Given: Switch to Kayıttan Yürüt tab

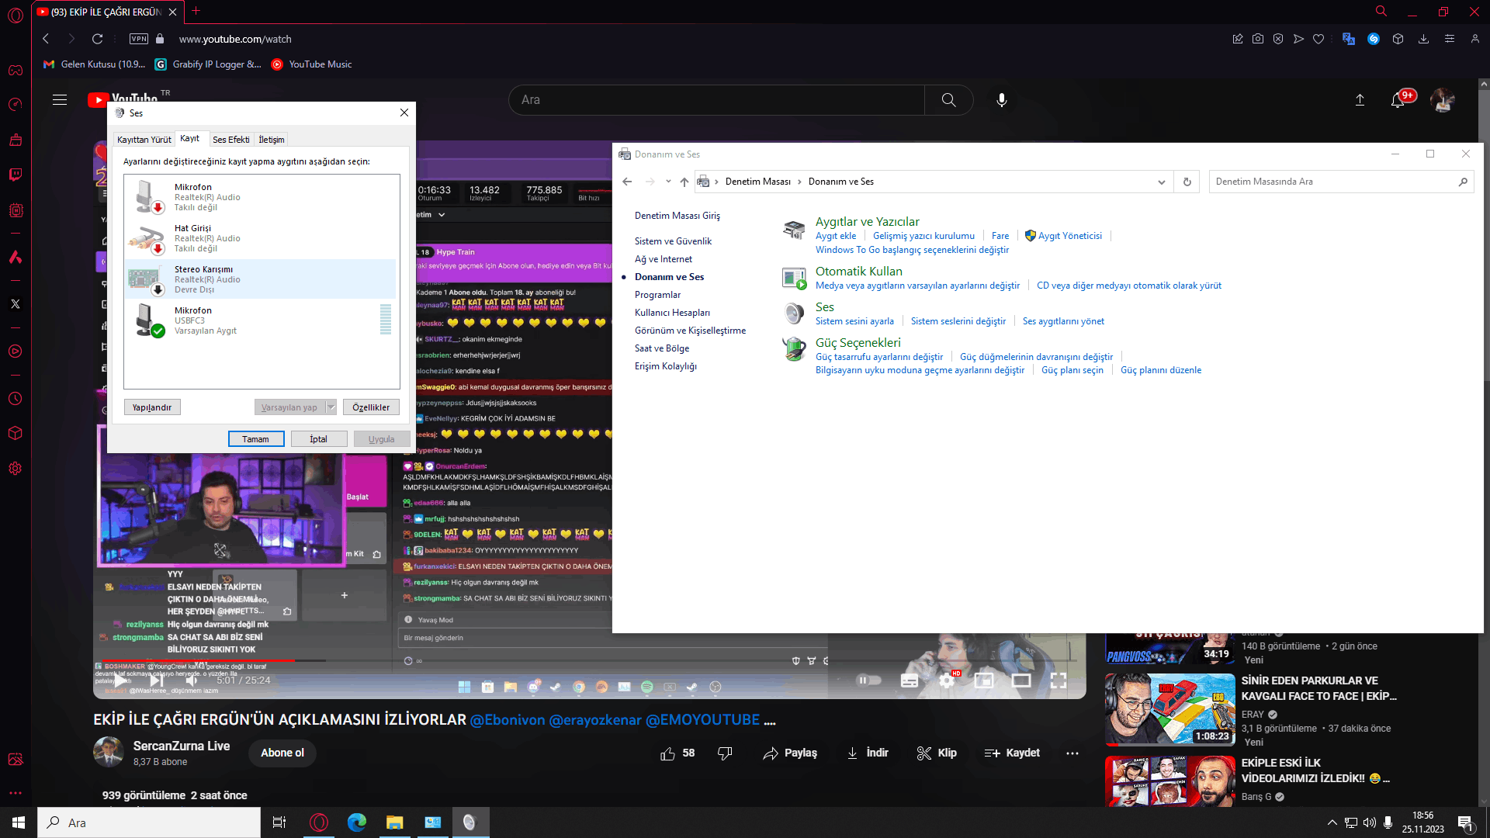Looking at the screenshot, I should tap(144, 140).
